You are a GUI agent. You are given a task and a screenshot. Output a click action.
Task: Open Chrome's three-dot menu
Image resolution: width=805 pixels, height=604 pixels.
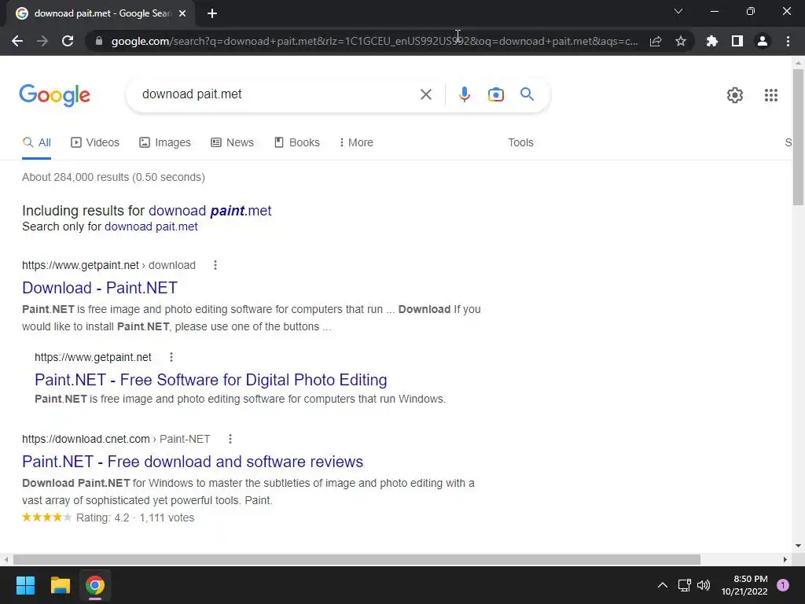pos(788,41)
